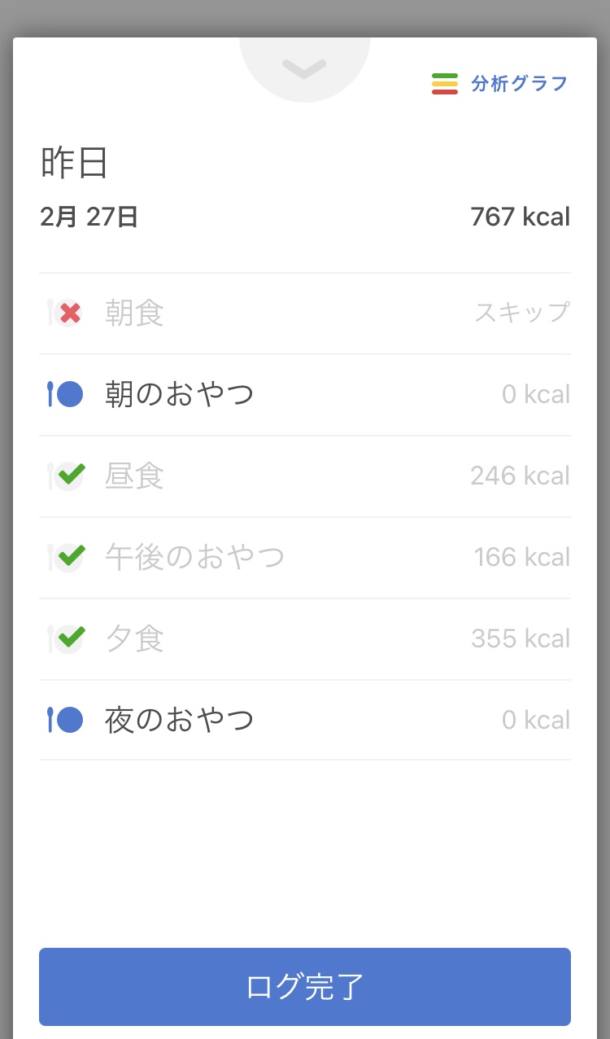
Task: Collapse the panel with the down chevron
Action: [304, 70]
